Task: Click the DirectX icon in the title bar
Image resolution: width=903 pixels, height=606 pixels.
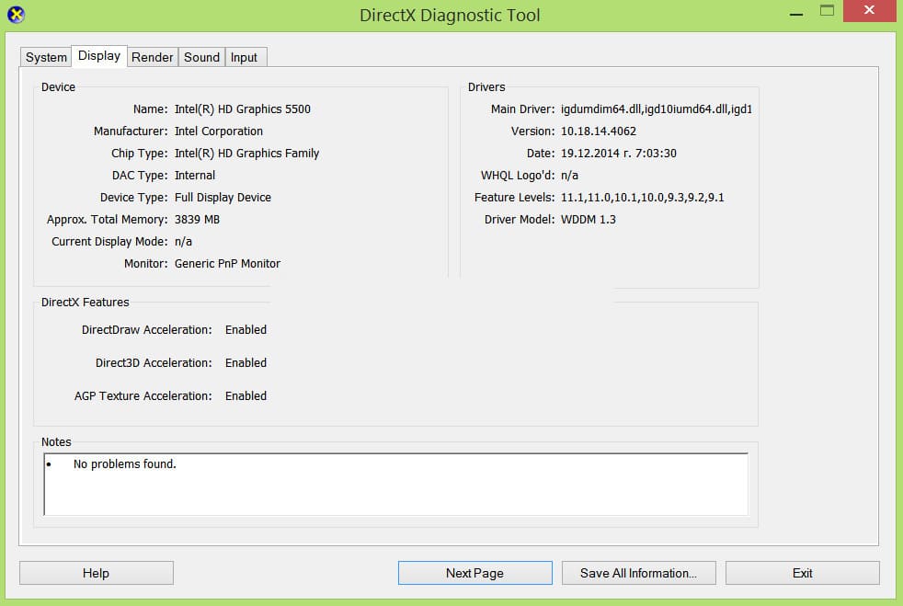Action: pos(16,15)
